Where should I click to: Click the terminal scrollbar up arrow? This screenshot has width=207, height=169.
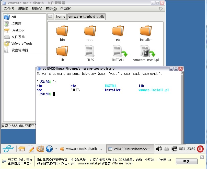click(x=182, y=73)
